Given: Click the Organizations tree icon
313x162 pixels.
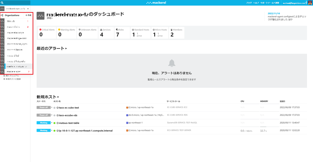Looking at the screenshot, I should [x=2, y=15].
